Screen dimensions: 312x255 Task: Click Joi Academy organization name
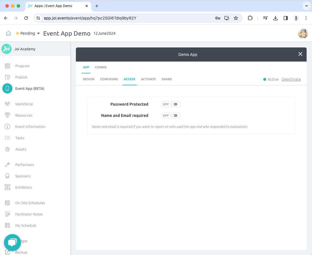pyautogui.click(x=25, y=49)
